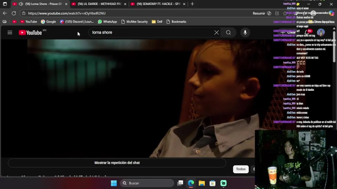
Task: View site information icon beside the URL
Action: click(x=24, y=13)
